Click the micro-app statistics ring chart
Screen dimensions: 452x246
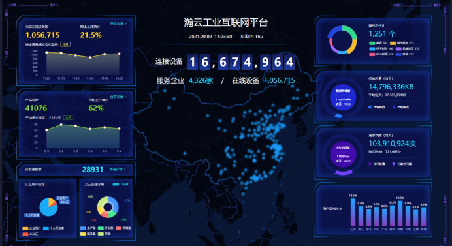(342, 40)
